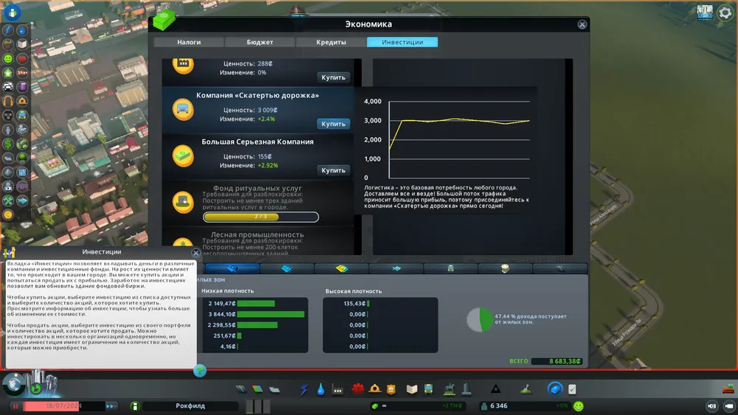
Task: Open the healthcare build menu
Action: pos(359,389)
